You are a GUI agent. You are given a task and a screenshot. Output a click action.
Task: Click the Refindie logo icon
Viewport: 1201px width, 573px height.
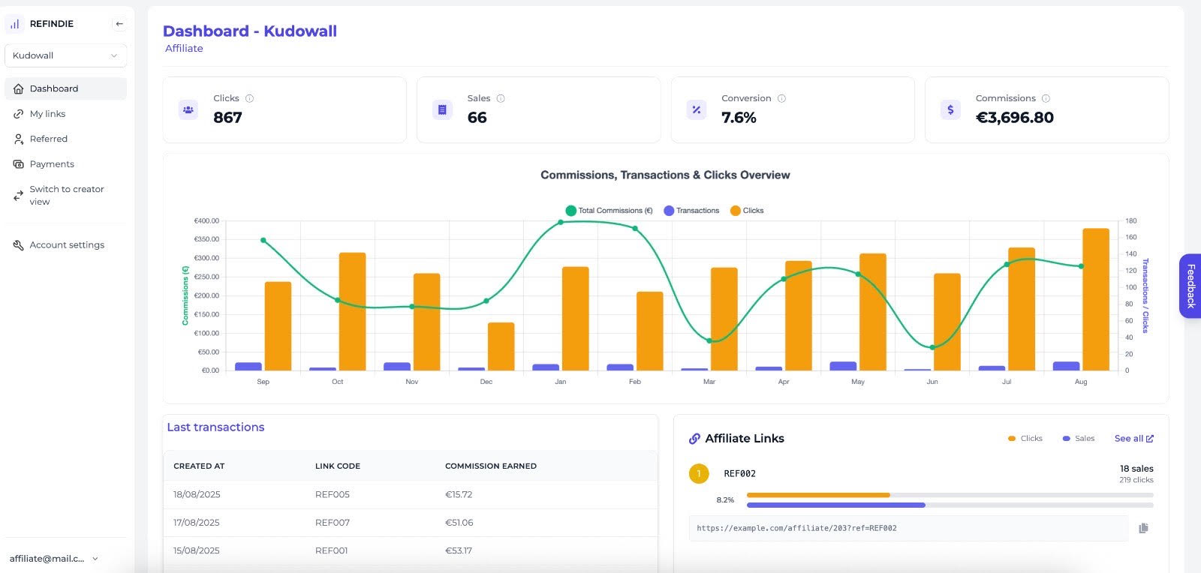tap(14, 24)
